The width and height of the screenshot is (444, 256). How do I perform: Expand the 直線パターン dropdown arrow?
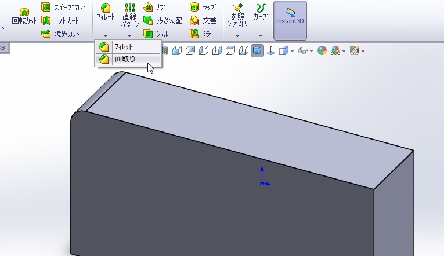pos(129,36)
